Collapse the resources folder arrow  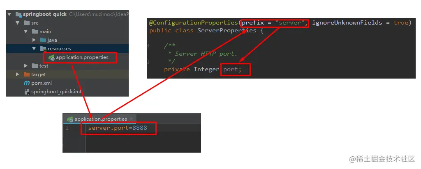pyautogui.click(x=34, y=49)
